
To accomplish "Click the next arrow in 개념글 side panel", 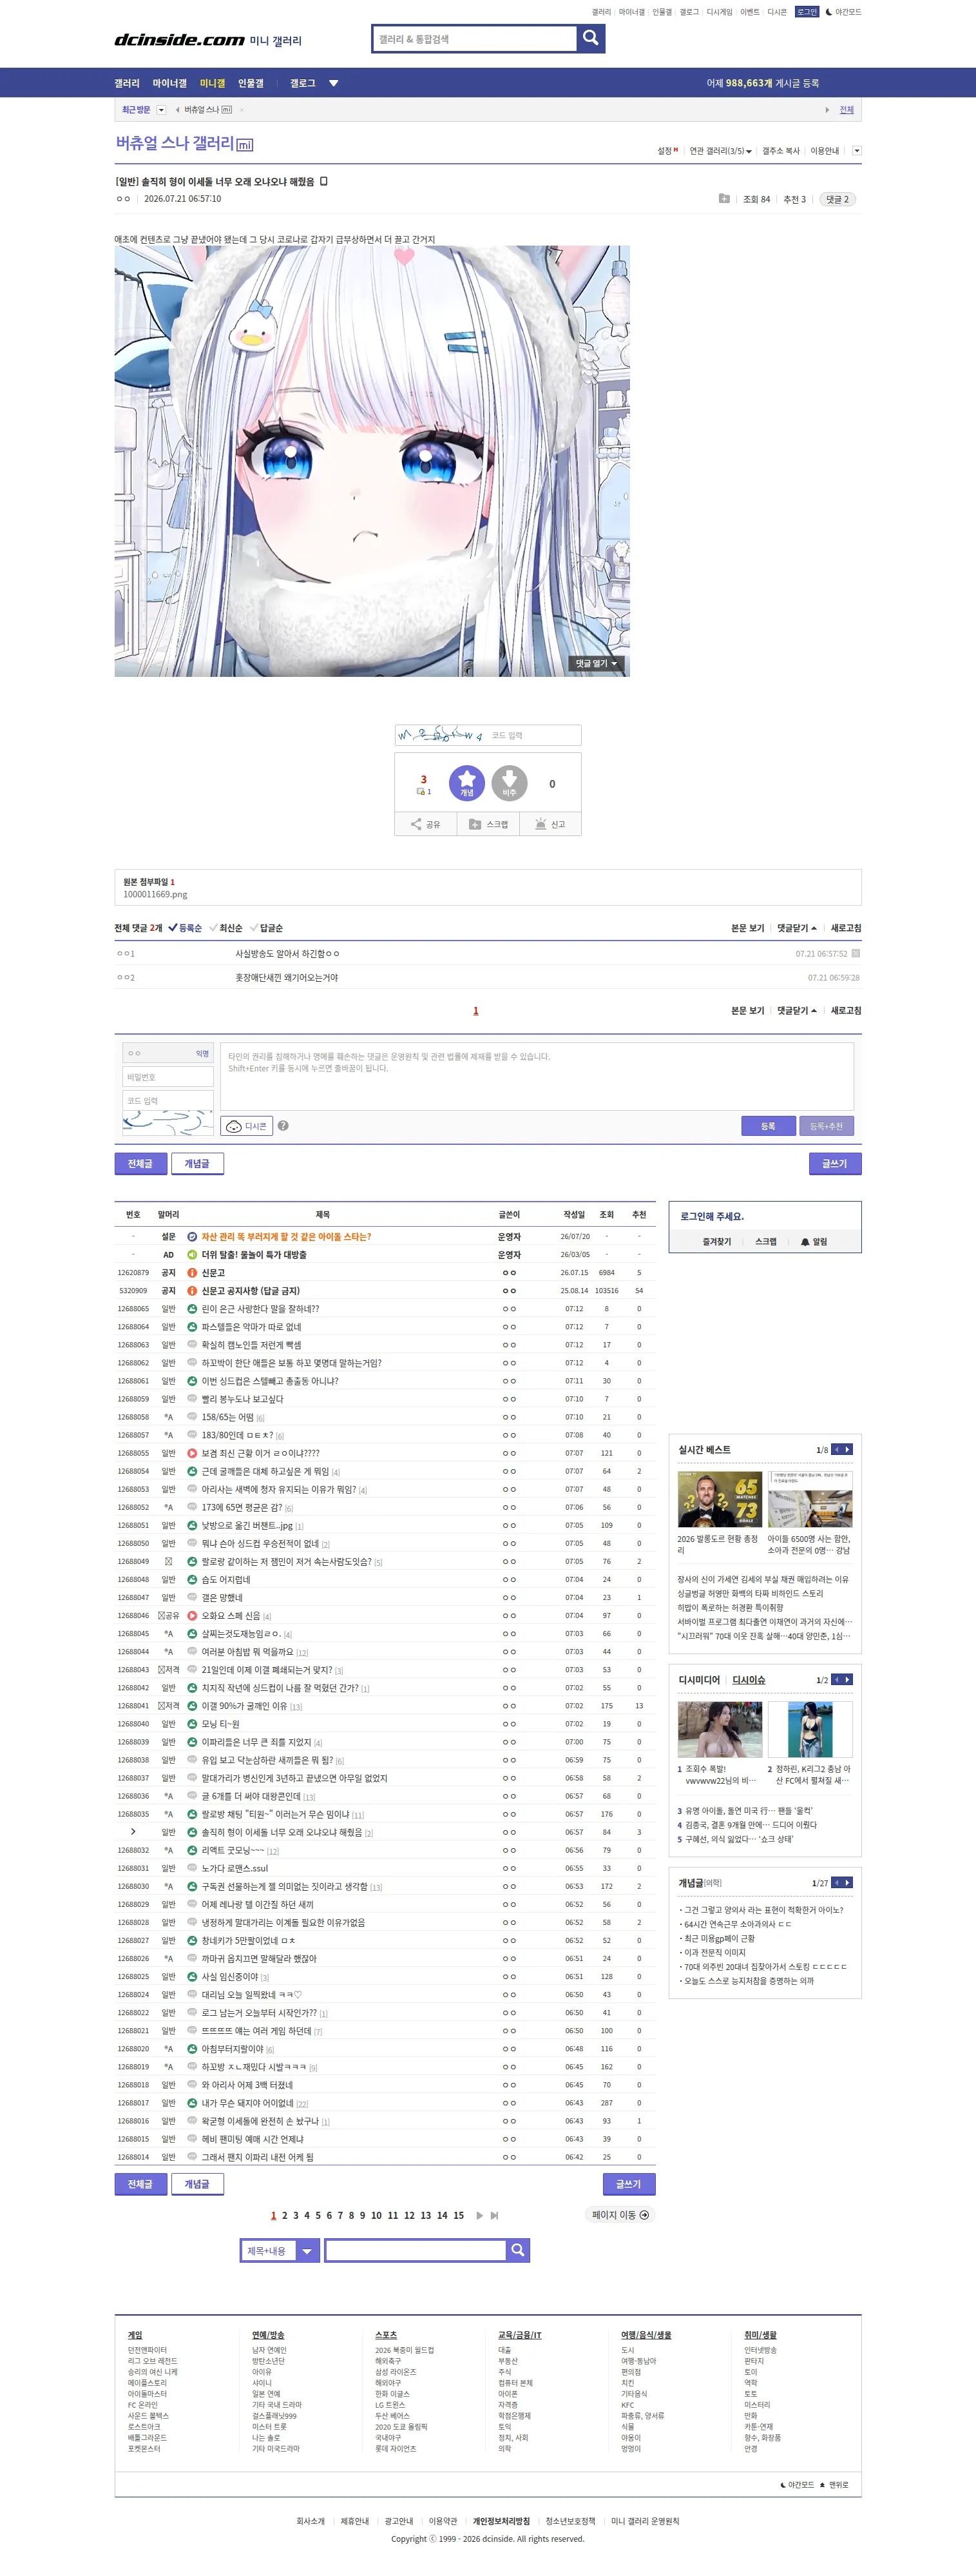I will [x=848, y=1883].
